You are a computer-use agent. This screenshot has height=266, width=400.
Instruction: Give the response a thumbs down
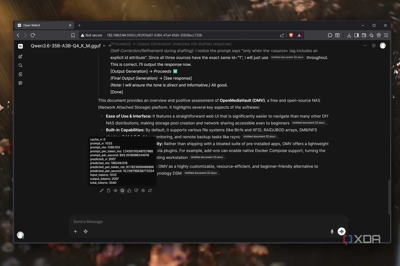coord(136,191)
